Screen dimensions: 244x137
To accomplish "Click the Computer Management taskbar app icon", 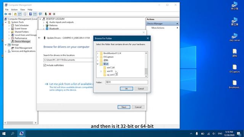I will [21, 134].
